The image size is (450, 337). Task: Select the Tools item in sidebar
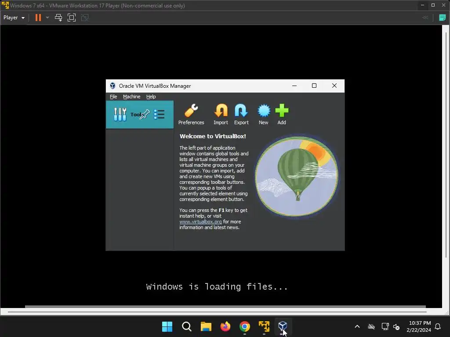pyautogui.click(x=139, y=115)
